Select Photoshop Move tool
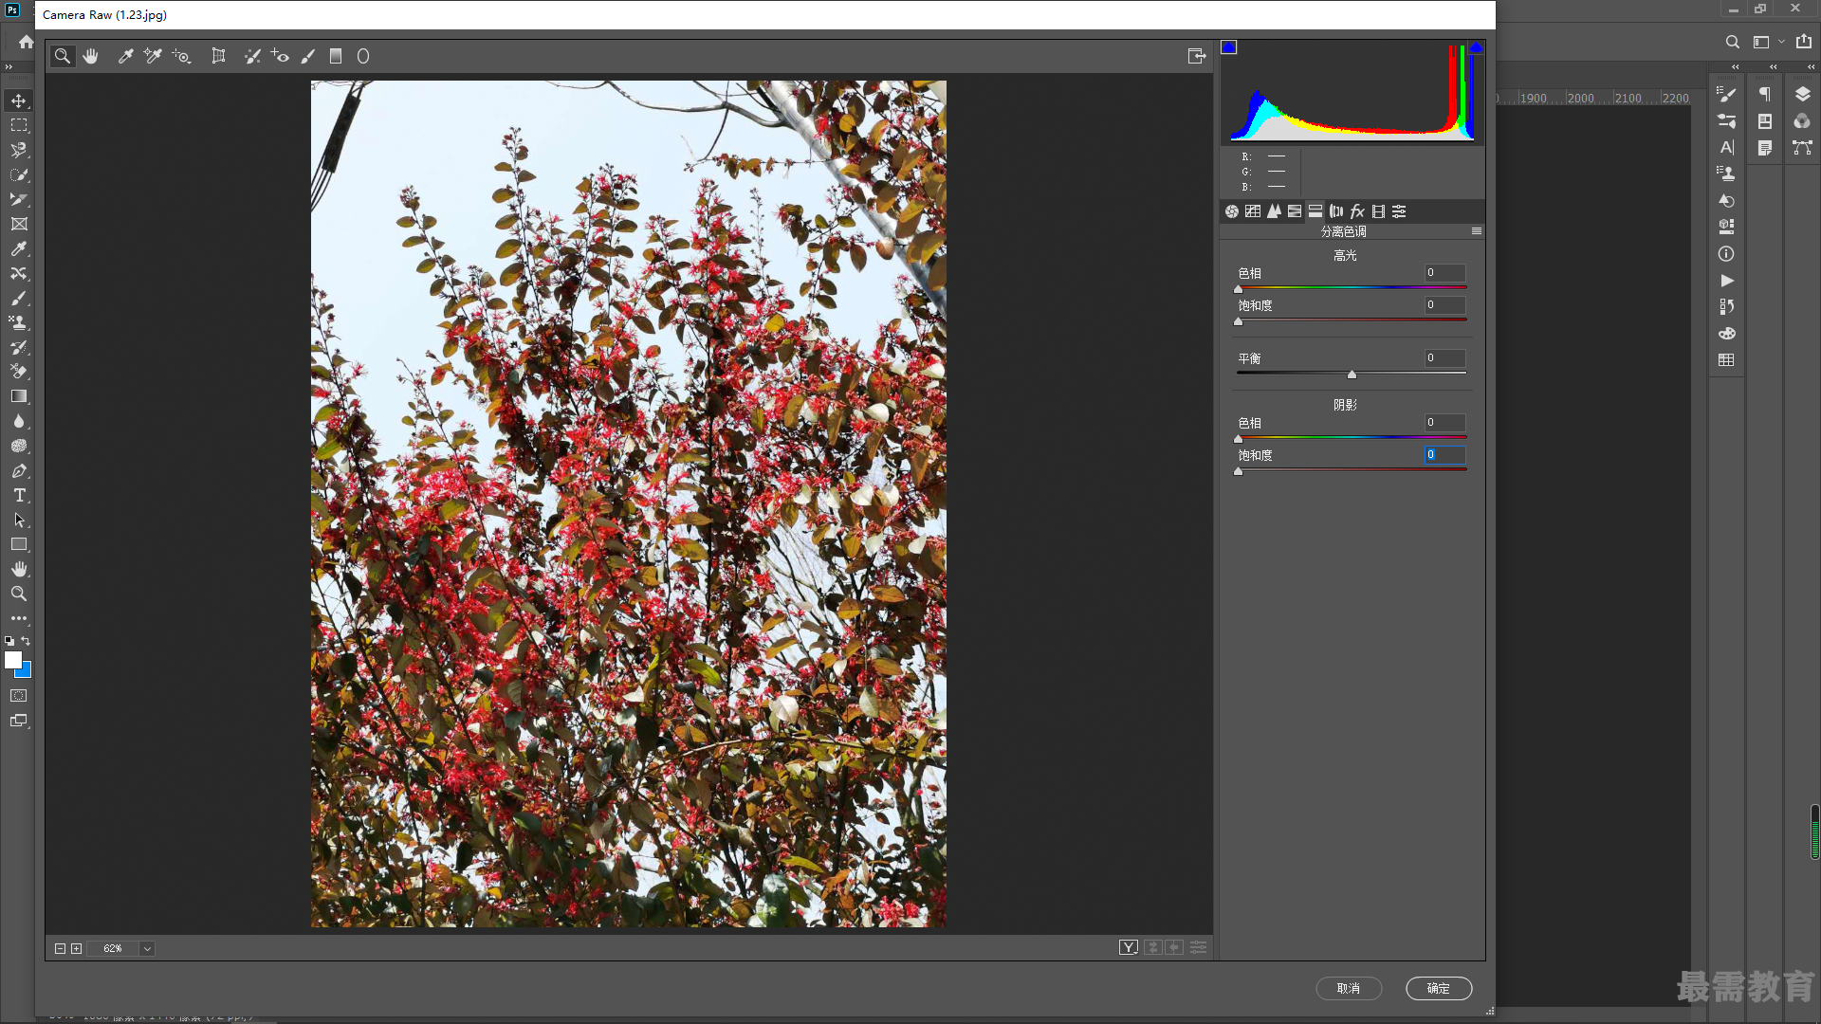 (19, 101)
